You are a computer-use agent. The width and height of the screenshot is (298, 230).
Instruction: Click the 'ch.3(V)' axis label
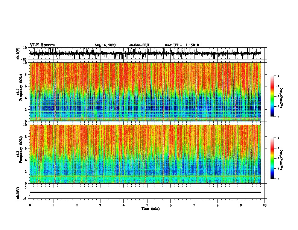[x=18, y=193]
